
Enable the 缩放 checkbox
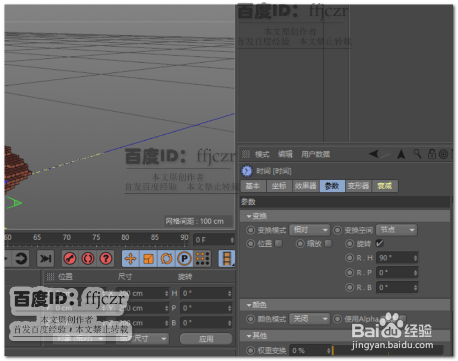[x=328, y=243]
